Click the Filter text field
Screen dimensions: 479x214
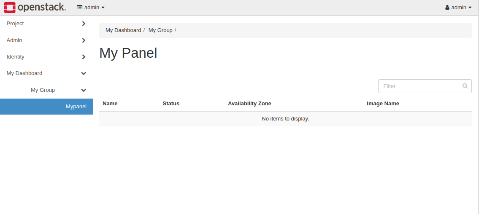coord(420,86)
